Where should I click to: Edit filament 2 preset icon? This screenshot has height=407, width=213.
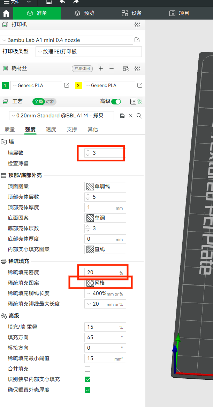pos(140,85)
